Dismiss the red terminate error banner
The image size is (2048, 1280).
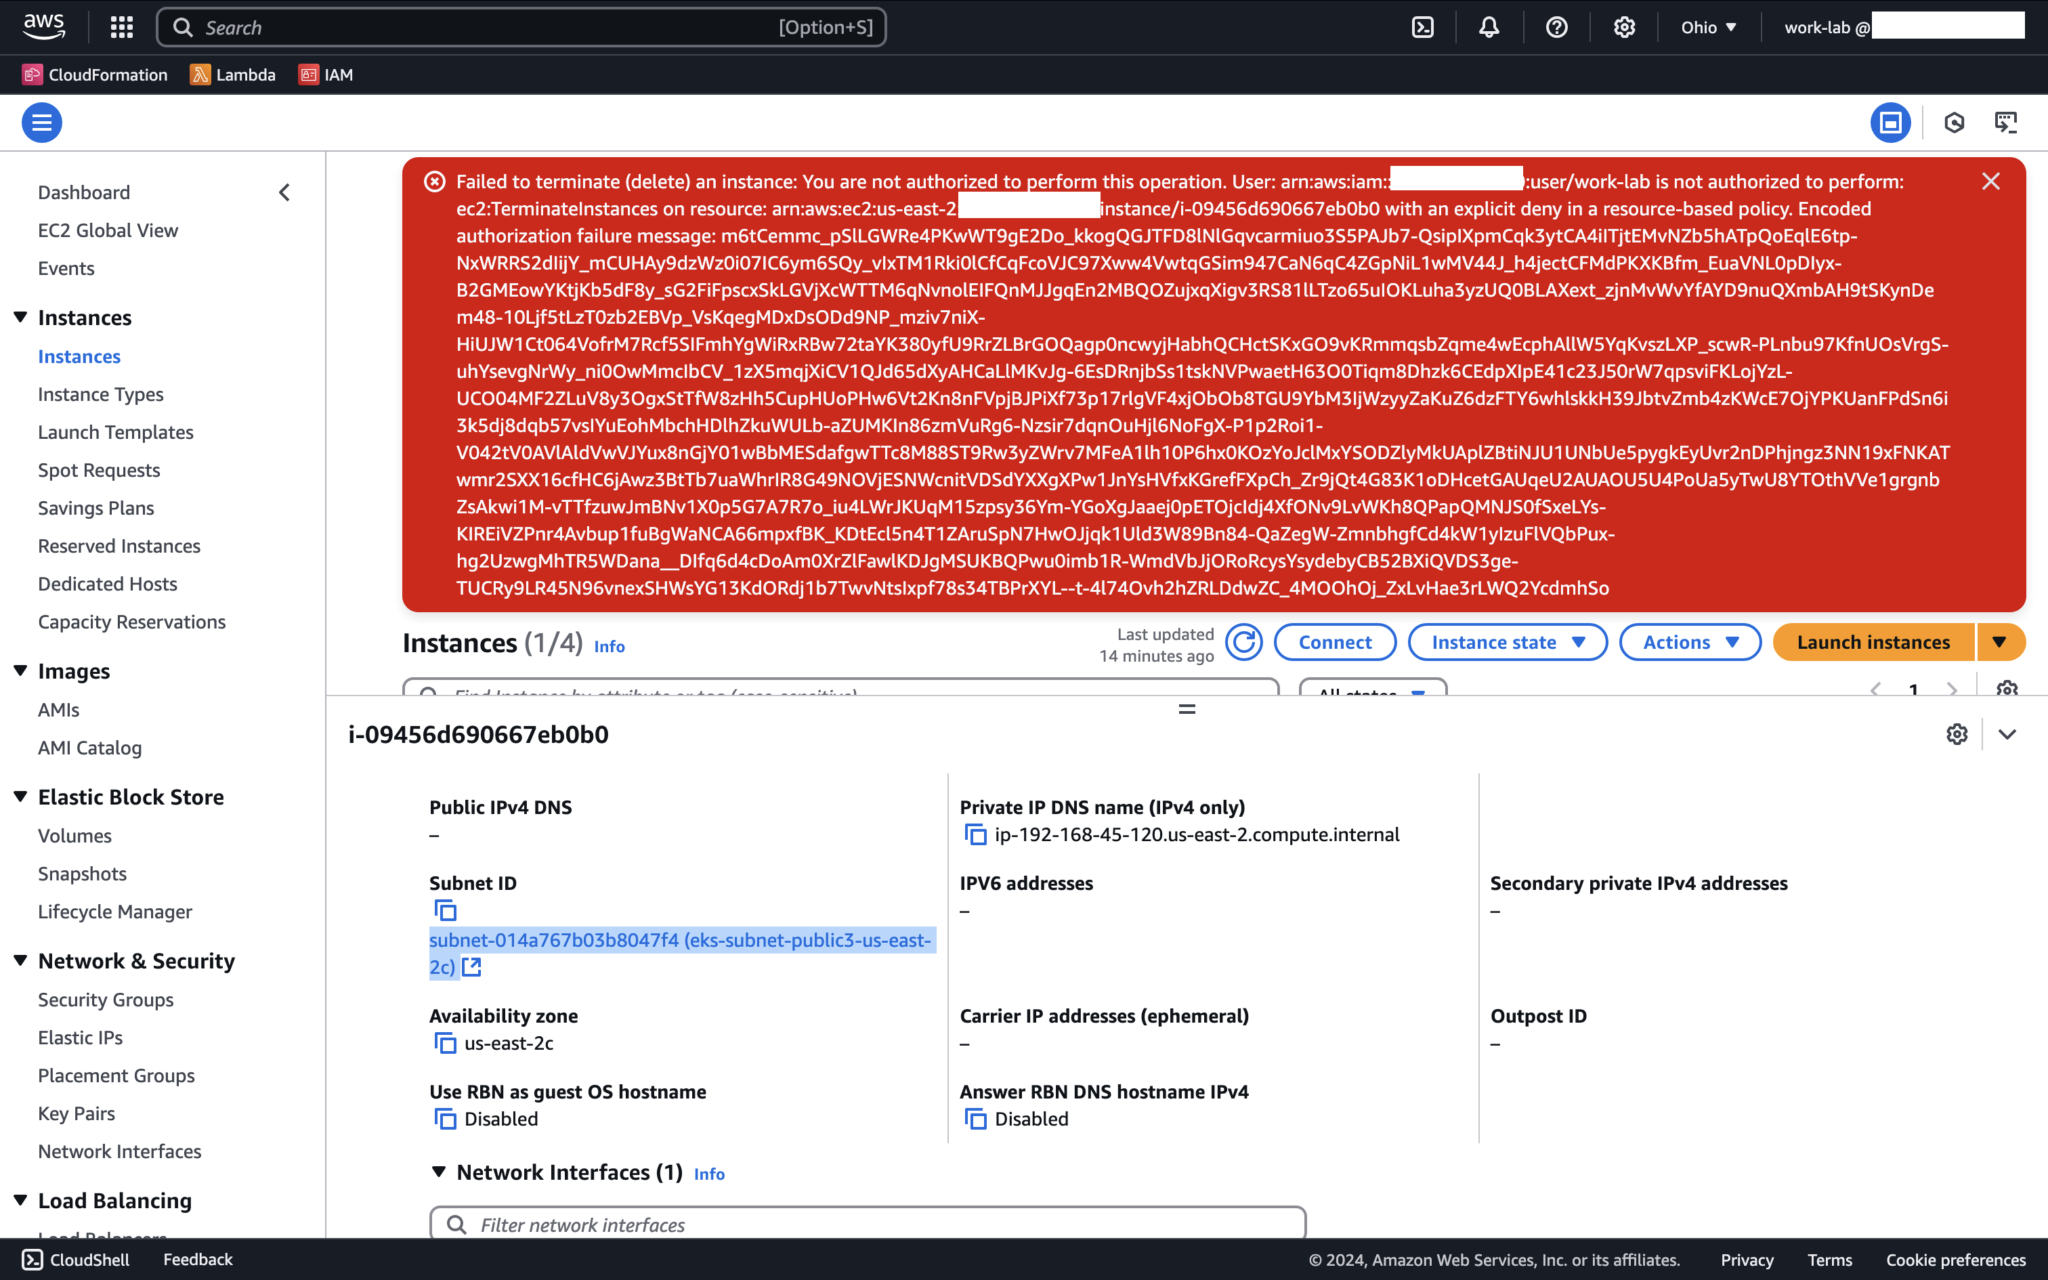[x=1990, y=182]
